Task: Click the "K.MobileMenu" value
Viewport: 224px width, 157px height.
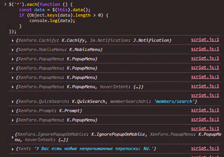Action: (85, 50)
